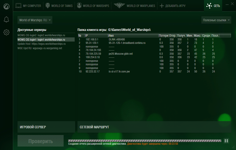Click hostname DLINK-ABB486
The height and width of the screenshot is (150, 236).
117,39
